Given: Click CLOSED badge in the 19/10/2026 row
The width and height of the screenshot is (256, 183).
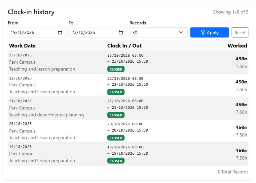Looking at the screenshot, I should click(116, 161).
